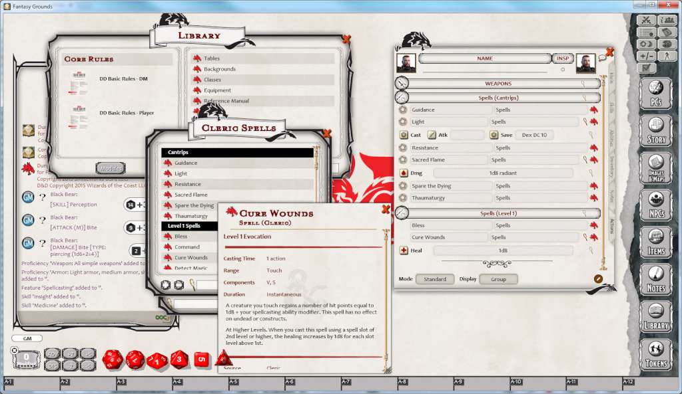682x394 pixels.
Task: Set Mode to Standard on the sheet
Action: click(x=435, y=279)
